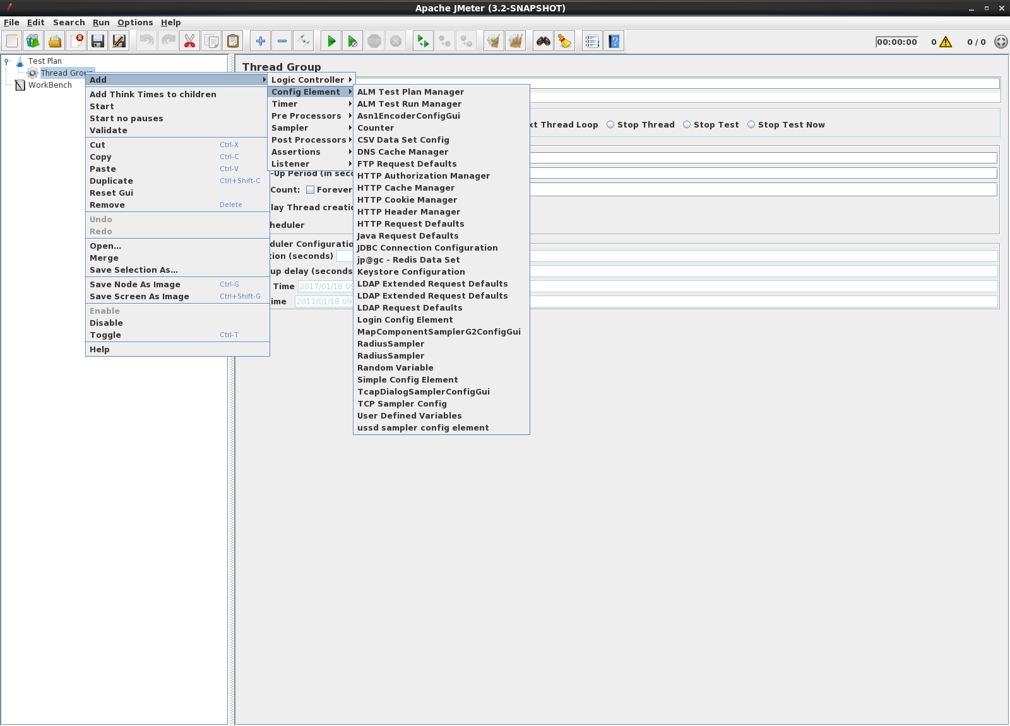Select the Stop Thread radio button
This screenshot has width=1010, height=726.
tap(610, 124)
